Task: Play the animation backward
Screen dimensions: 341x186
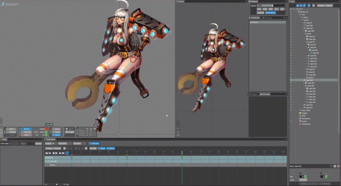Action: click(x=53, y=153)
